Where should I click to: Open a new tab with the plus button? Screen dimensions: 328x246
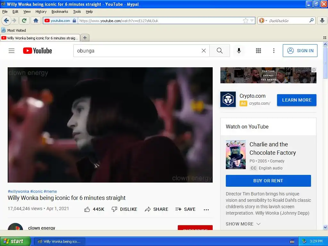85,38
